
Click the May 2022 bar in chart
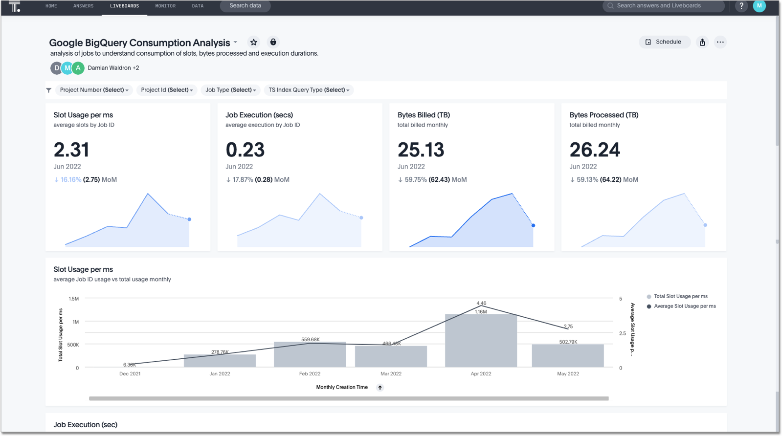tap(568, 356)
